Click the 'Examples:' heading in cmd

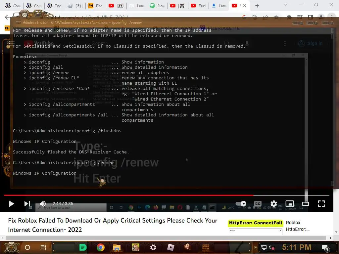pyautogui.click(x=24, y=57)
